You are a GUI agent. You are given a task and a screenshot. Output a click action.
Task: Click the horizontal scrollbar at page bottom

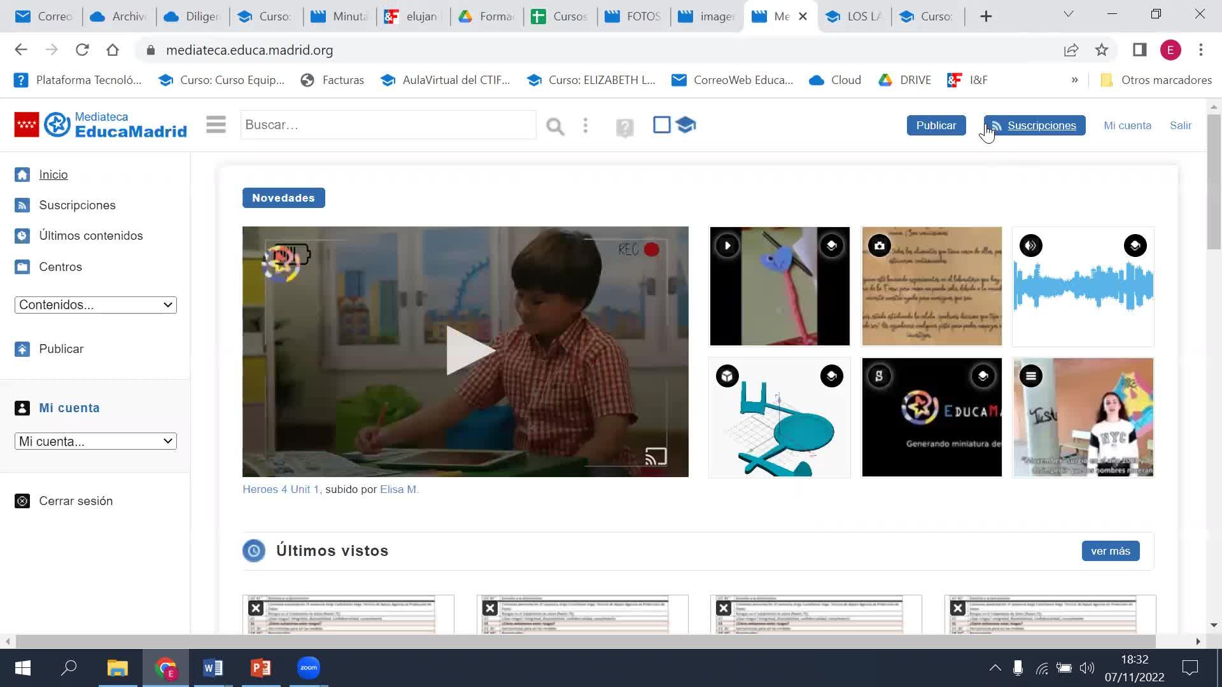coord(586,641)
